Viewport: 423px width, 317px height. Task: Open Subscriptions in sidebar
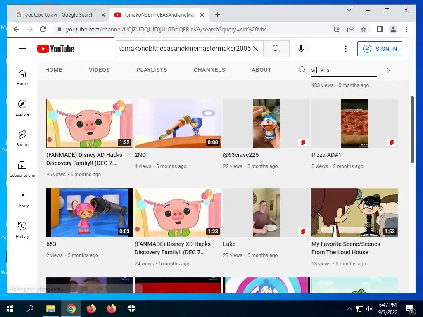pyautogui.click(x=22, y=169)
